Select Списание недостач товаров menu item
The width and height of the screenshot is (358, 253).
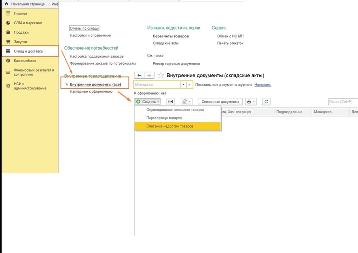click(169, 126)
